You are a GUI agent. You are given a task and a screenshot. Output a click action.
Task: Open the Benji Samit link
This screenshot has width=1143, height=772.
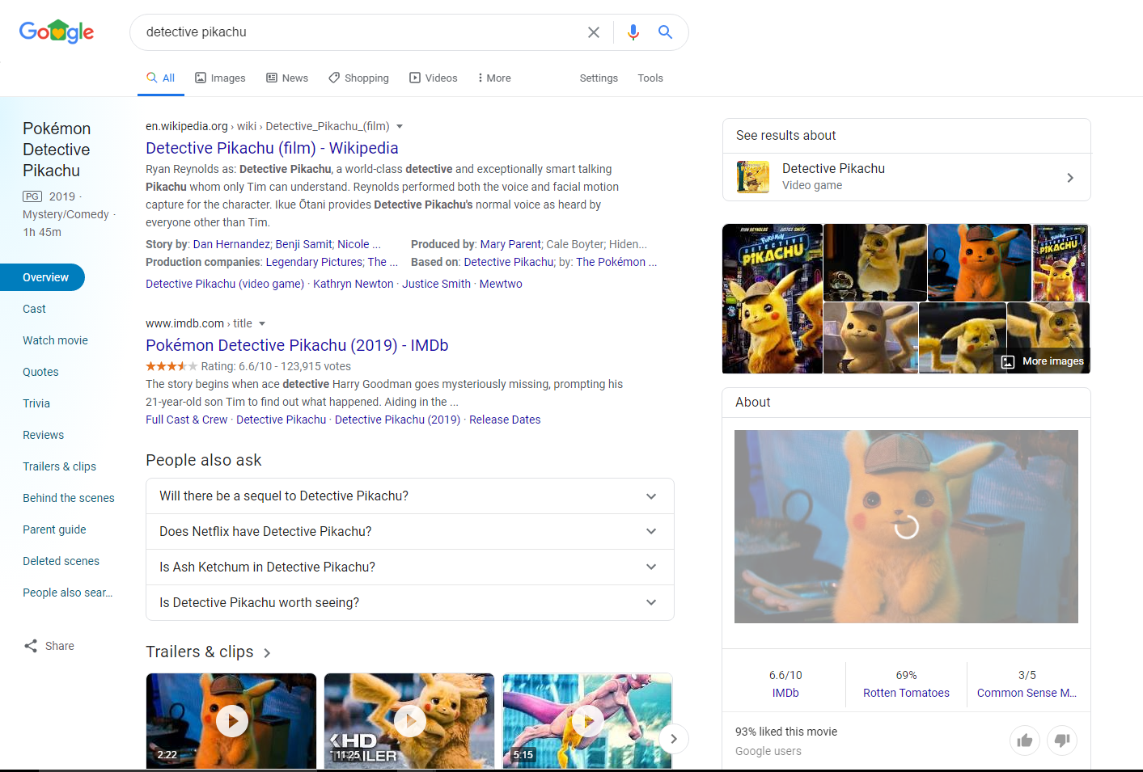click(303, 244)
